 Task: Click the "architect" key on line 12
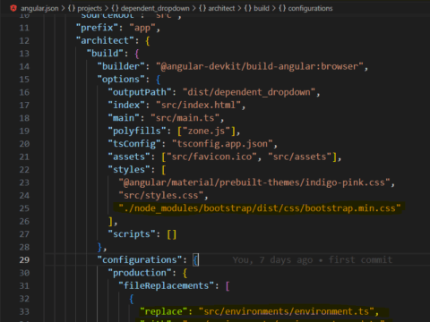pos(105,40)
